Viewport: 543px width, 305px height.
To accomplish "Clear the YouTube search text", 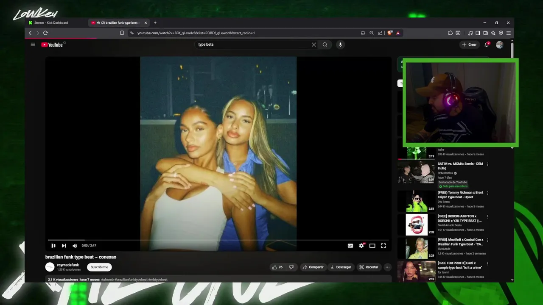I will pos(314,44).
